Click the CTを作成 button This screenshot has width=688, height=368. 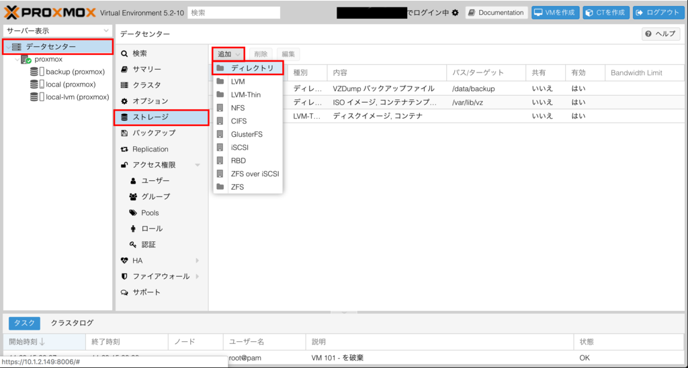pos(606,13)
